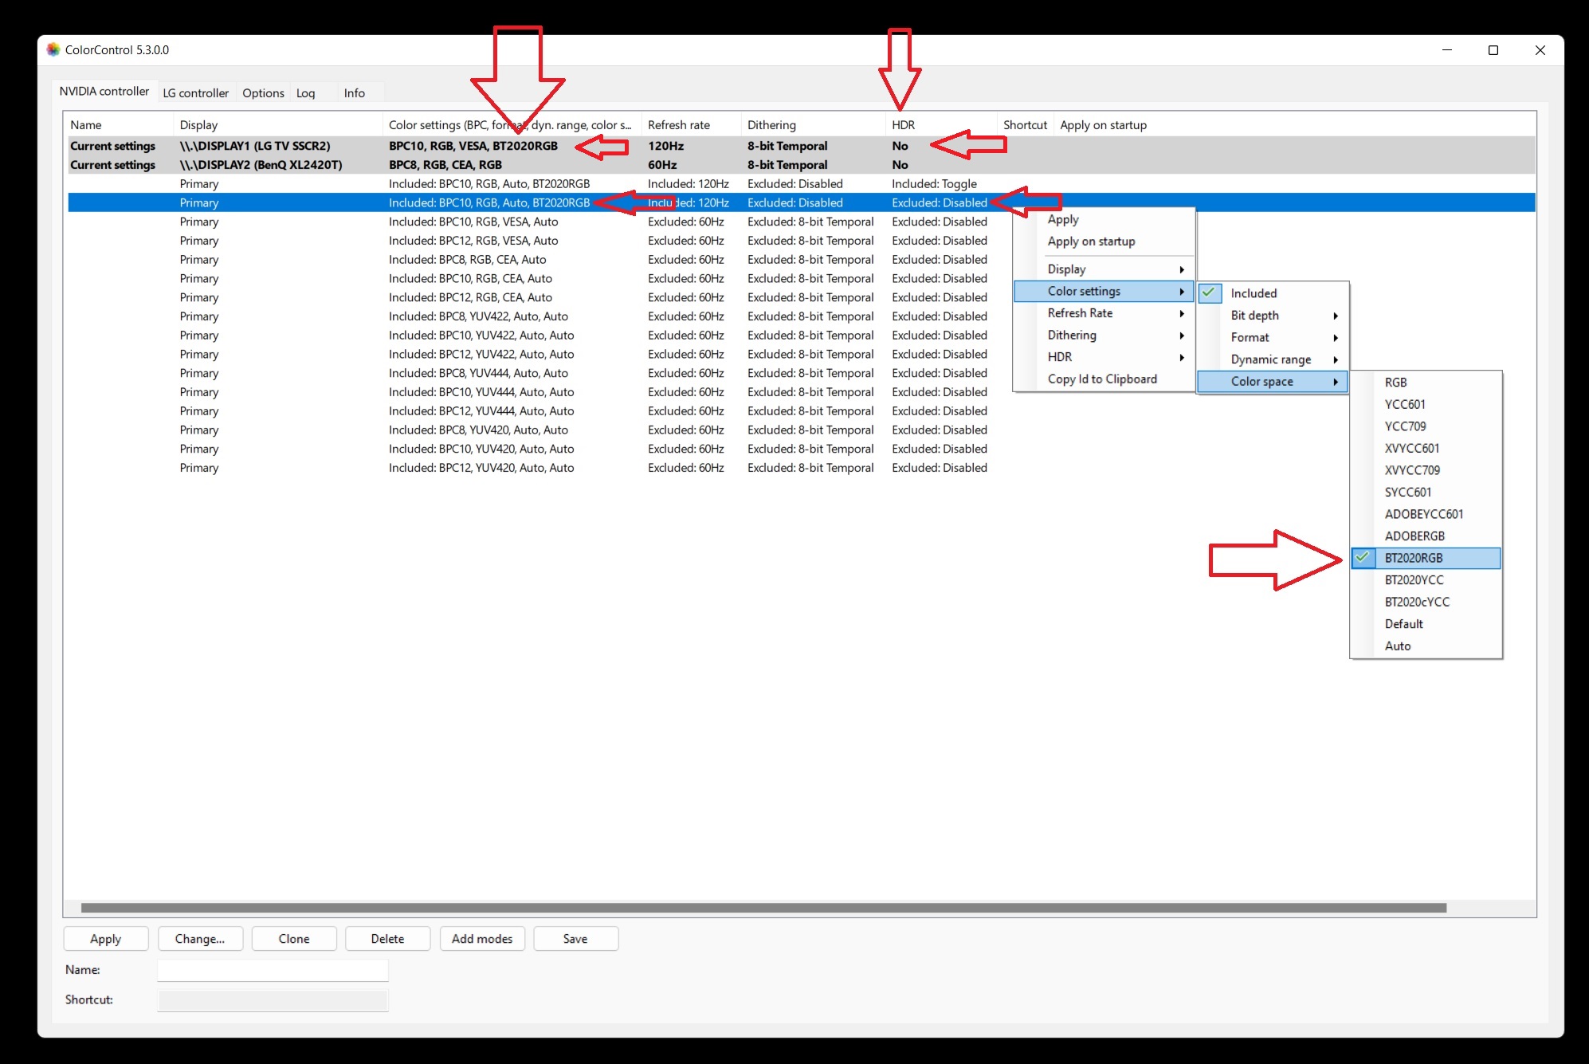
Task: Click the Save button at the bottom
Action: (x=575, y=939)
